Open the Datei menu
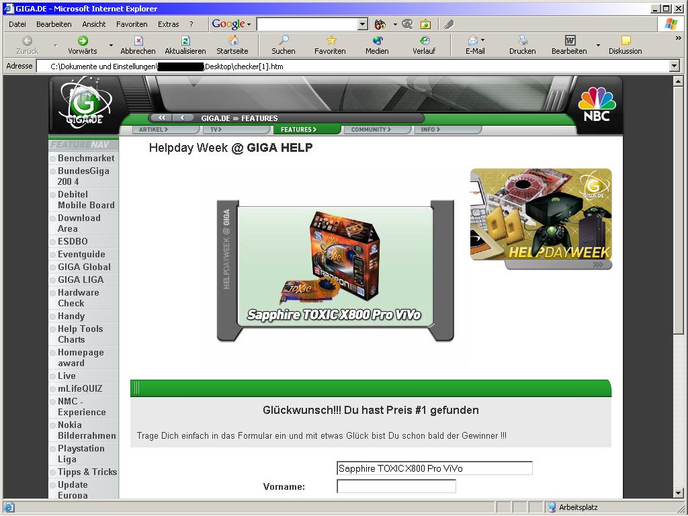The height and width of the screenshot is (516, 688). point(17,24)
